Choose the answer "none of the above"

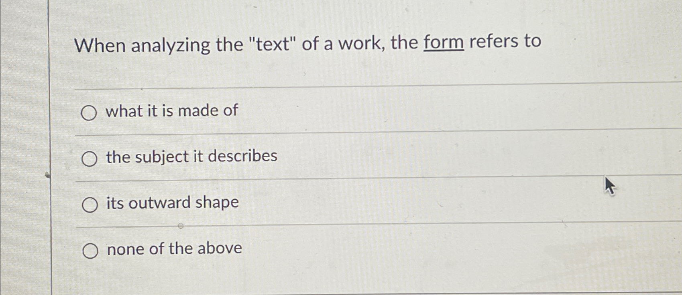click(x=173, y=249)
